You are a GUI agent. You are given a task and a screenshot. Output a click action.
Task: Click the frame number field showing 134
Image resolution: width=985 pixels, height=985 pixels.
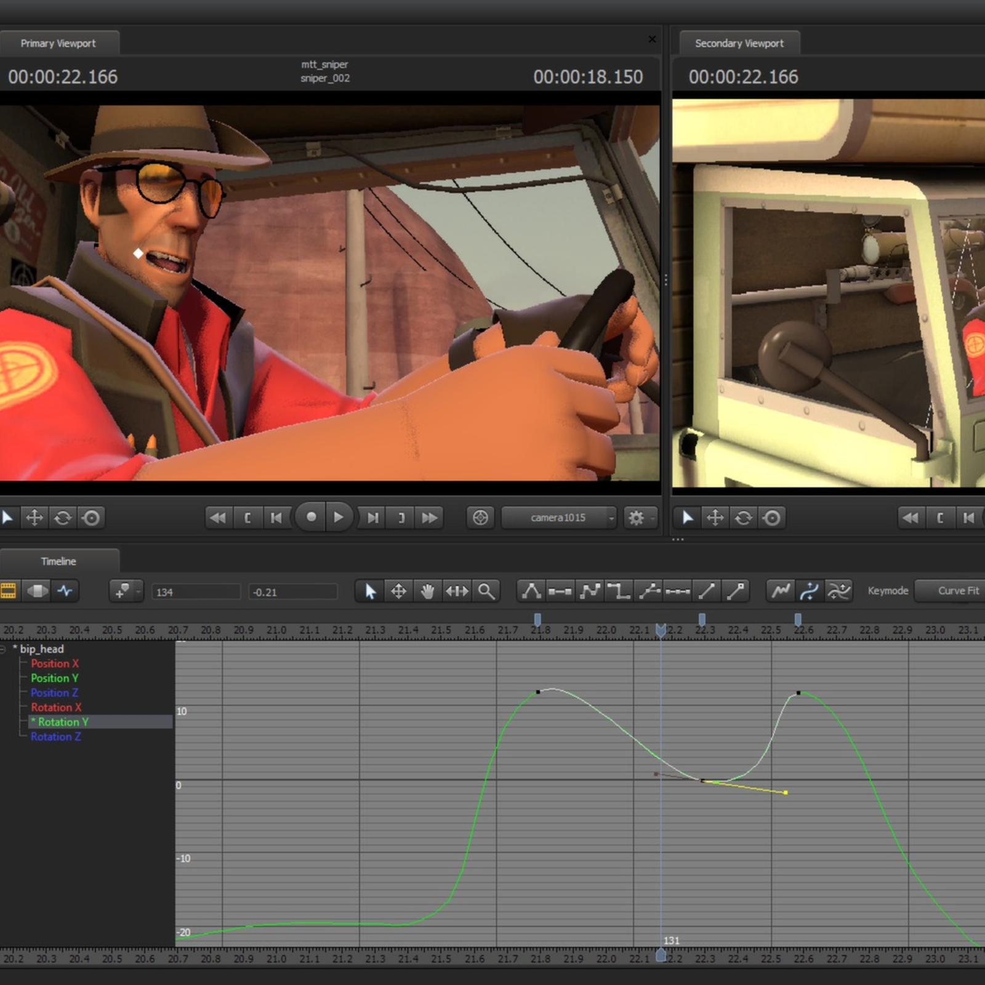pyautogui.click(x=196, y=592)
